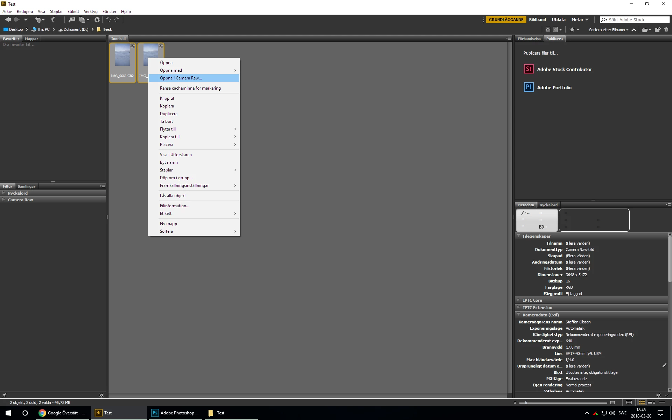Select Öppna i Camera Raw menu entry
The height and width of the screenshot is (420, 672).
tap(181, 78)
